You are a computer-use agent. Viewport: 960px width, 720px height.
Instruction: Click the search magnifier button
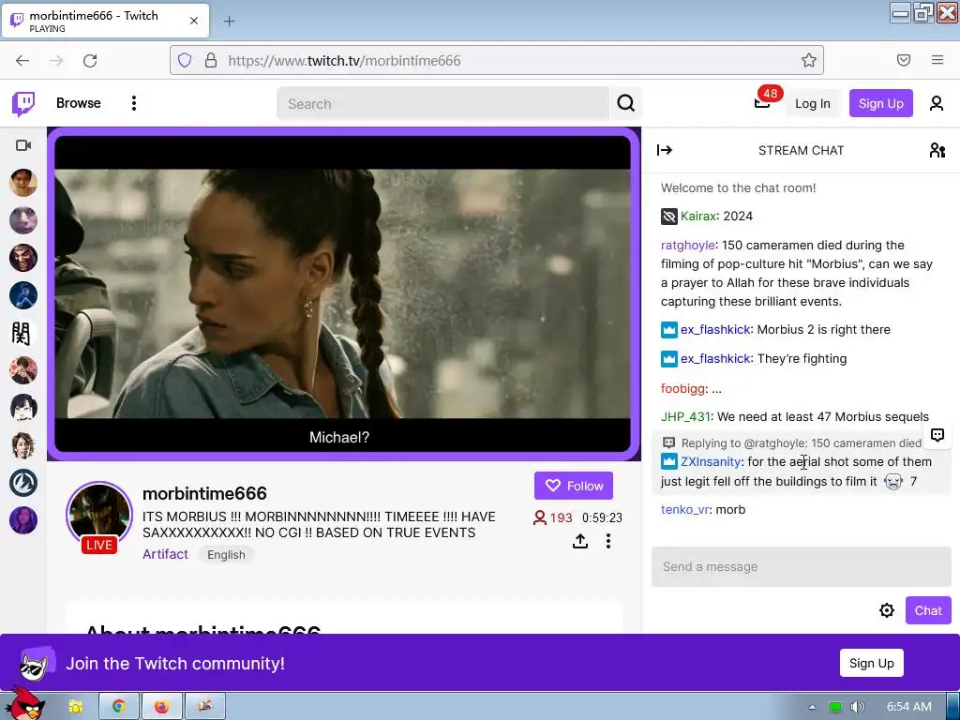pos(625,103)
